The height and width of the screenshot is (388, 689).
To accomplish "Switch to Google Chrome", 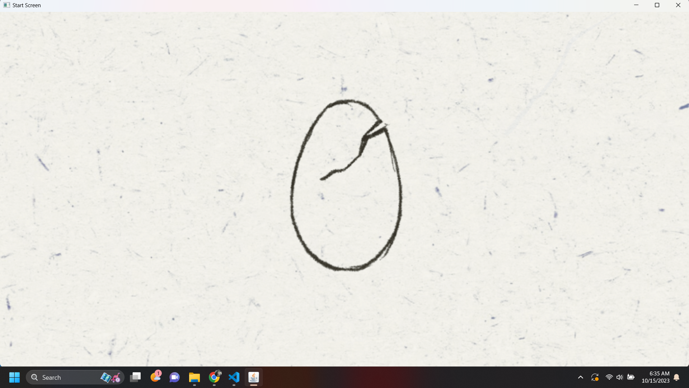I will 214,377.
